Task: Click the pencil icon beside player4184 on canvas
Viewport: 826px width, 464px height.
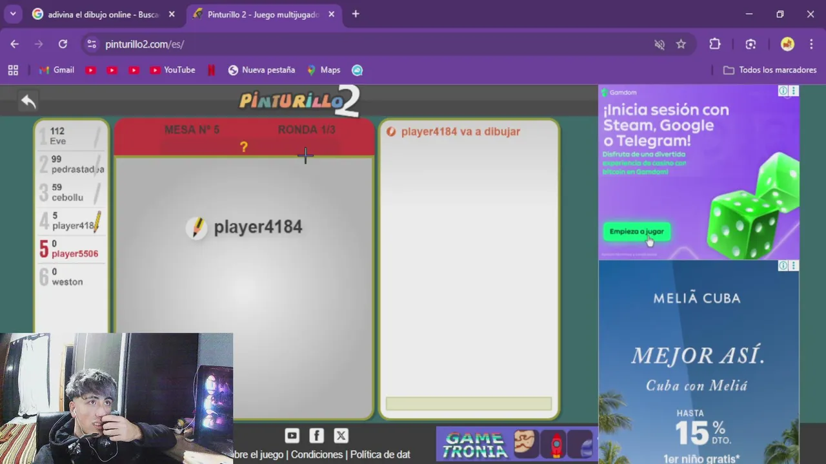Action: click(x=197, y=227)
